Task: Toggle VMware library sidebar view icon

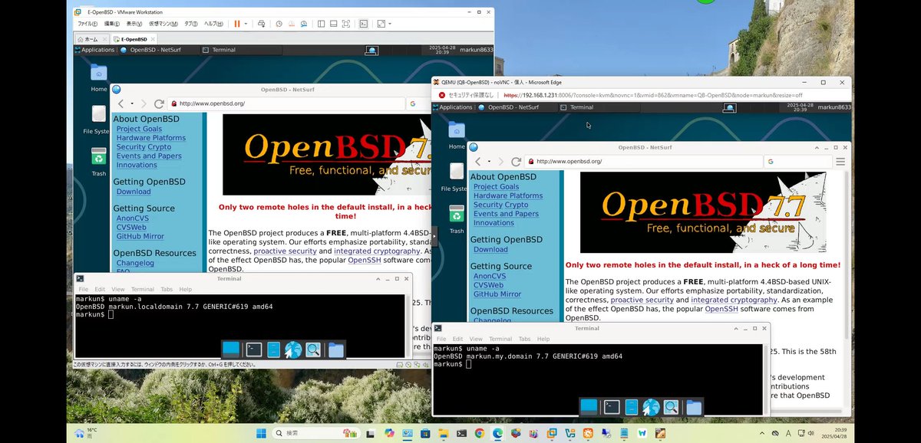Action: 321,24
